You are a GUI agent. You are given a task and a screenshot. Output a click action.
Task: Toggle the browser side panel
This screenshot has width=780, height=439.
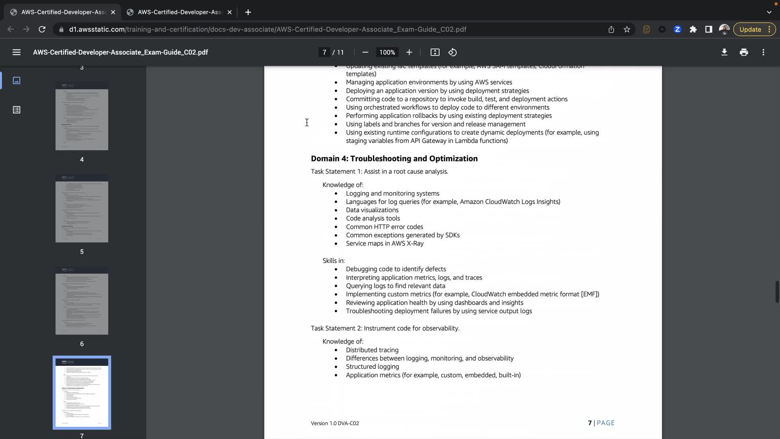click(708, 29)
